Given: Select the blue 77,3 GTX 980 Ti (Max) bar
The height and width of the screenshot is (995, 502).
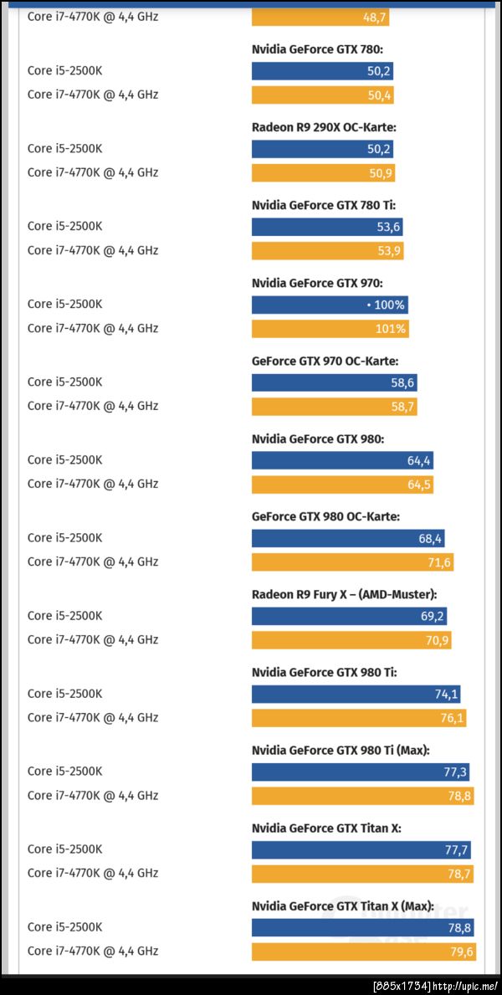Looking at the screenshot, I should tap(361, 772).
